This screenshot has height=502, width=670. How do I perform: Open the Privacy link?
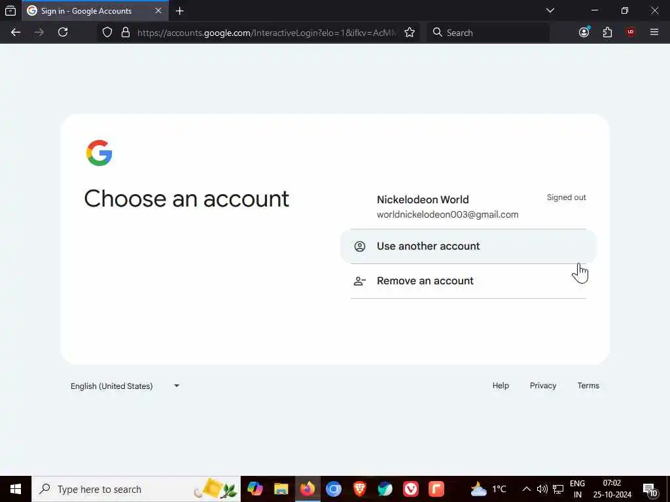pos(542,386)
